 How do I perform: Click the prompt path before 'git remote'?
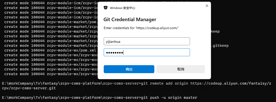[x=71, y=83]
